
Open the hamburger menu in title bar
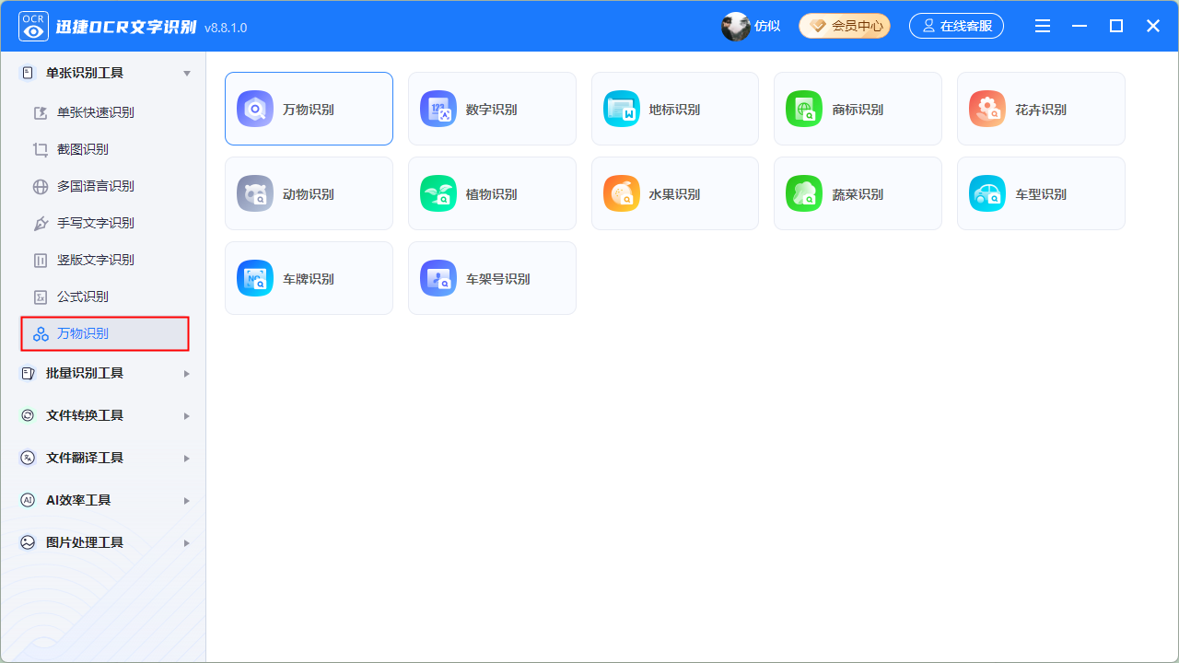pos(1043,26)
